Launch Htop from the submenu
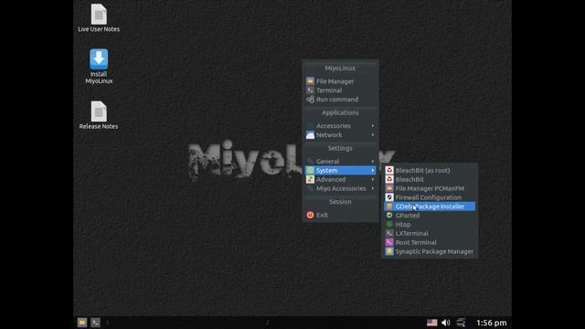This screenshot has width=585, height=329. tap(430, 224)
